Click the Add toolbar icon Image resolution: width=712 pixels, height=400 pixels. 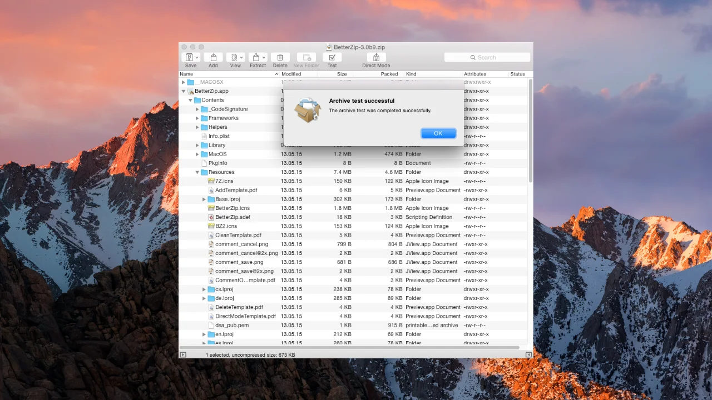(213, 57)
